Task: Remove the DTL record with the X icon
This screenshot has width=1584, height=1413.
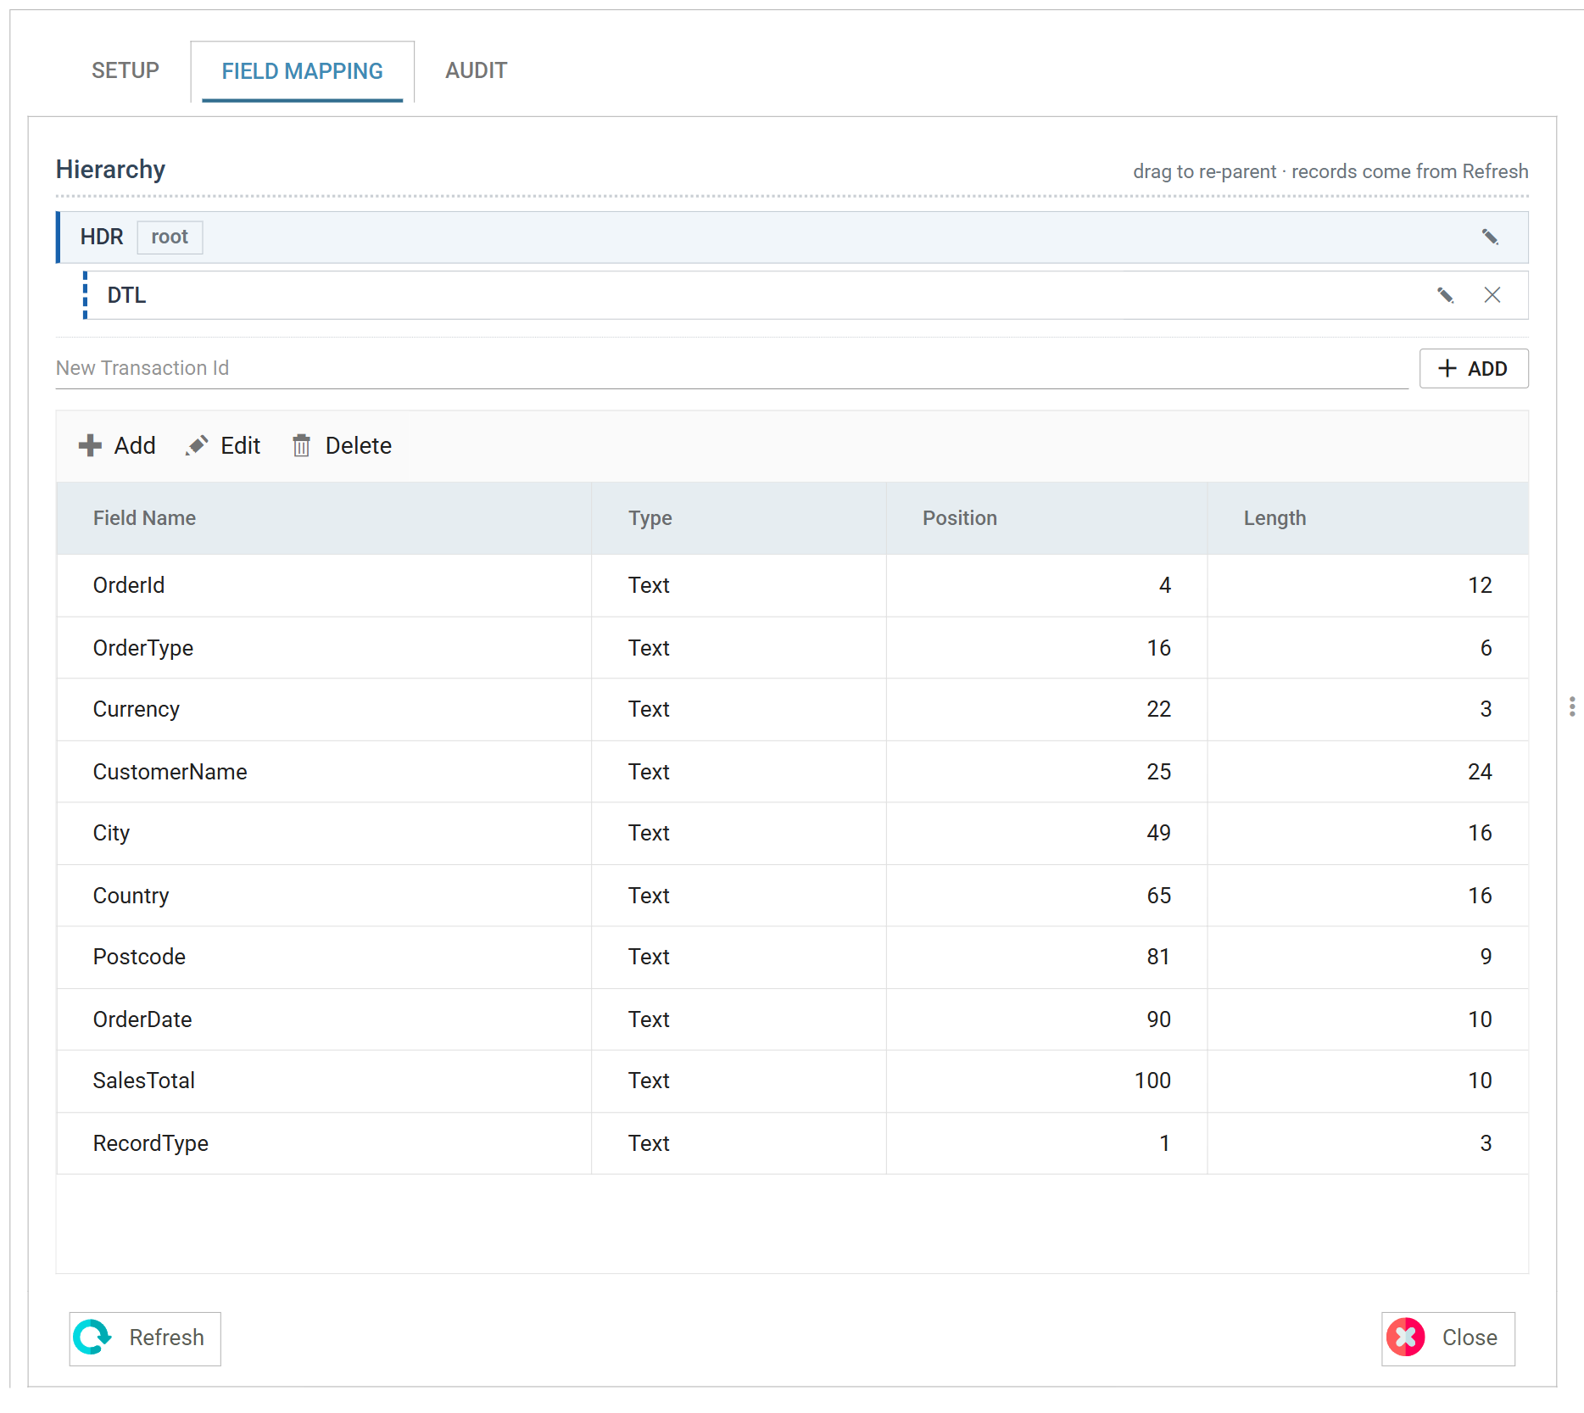Action: [x=1492, y=295]
